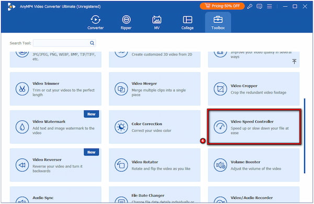Launch the Video Speed Controller gauge icon

(220, 127)
